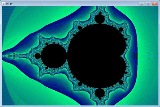
Task: Click the Java icon in title bar
Action: [x=4, y=4]
